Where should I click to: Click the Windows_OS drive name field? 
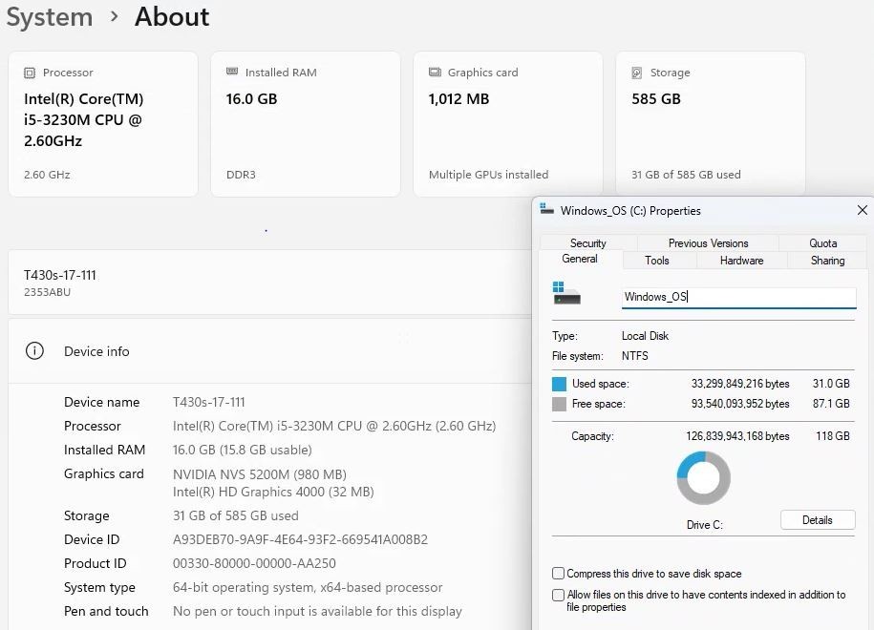(738, 297)
